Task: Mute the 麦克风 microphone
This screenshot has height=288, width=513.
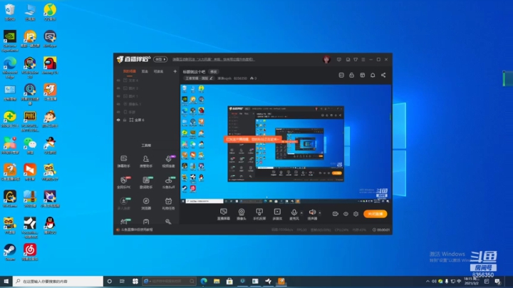Action: (x=294, y=214)
